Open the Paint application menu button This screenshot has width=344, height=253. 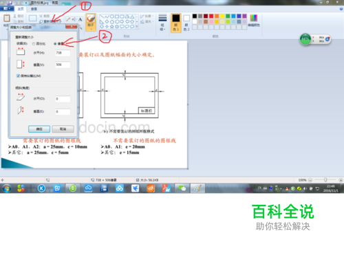point(7,9)
